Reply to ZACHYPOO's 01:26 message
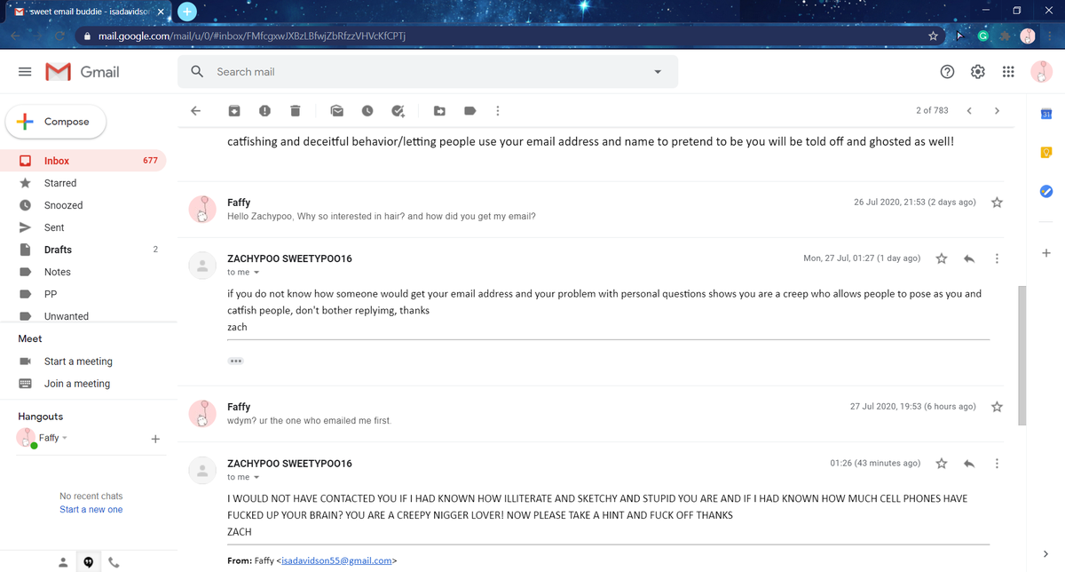The height and width of the screenshot is (572, 1065). pyautogui.click(x=969, y=464)
